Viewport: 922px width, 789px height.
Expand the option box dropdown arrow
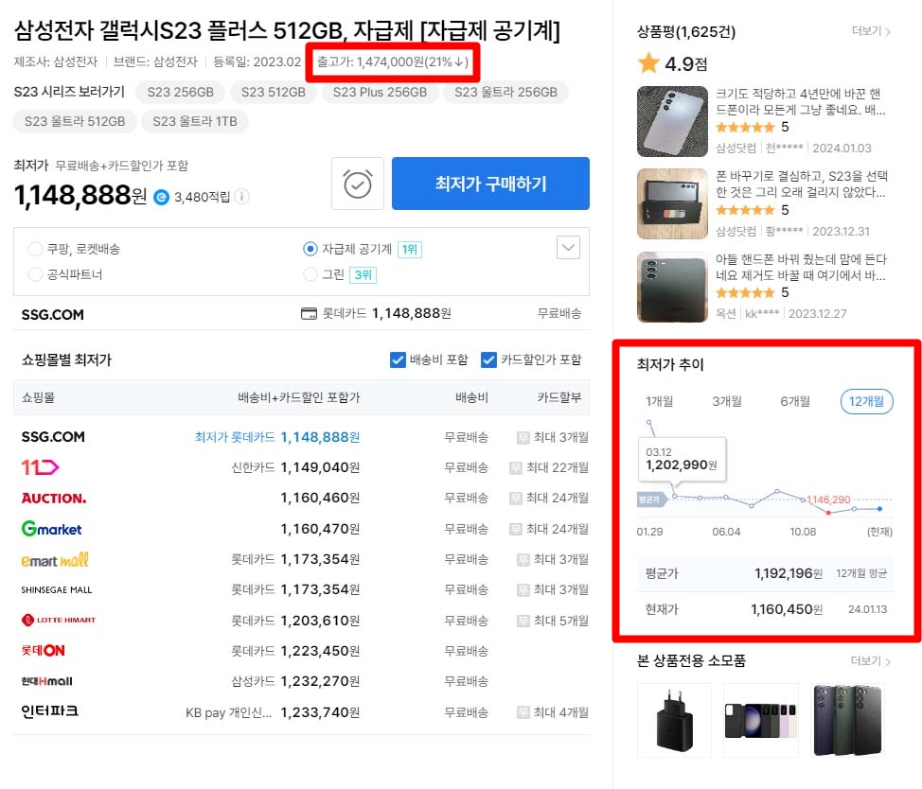tap(568, 247)
